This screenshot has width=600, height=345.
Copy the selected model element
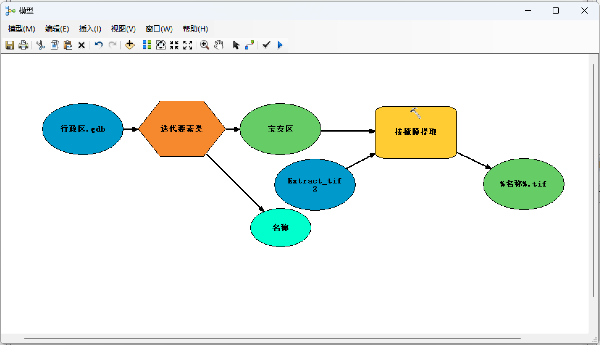click(x=55, y=45)
